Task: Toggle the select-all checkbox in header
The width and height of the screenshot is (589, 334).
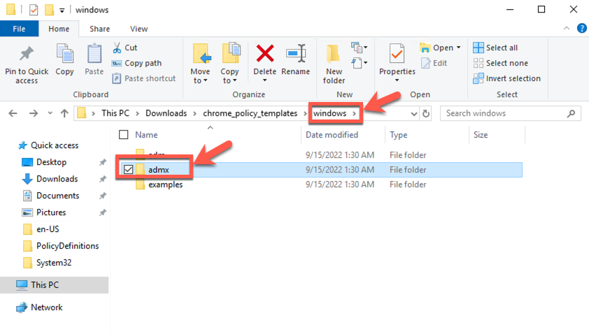Action: (x=124, y=135)
